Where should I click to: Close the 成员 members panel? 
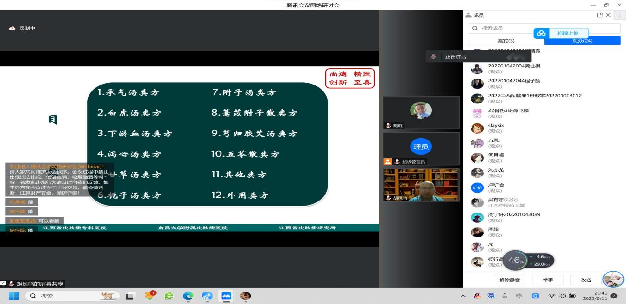pos(608,15)
